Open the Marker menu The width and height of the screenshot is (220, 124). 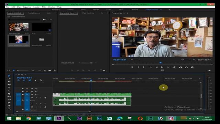tap(36, 7)
